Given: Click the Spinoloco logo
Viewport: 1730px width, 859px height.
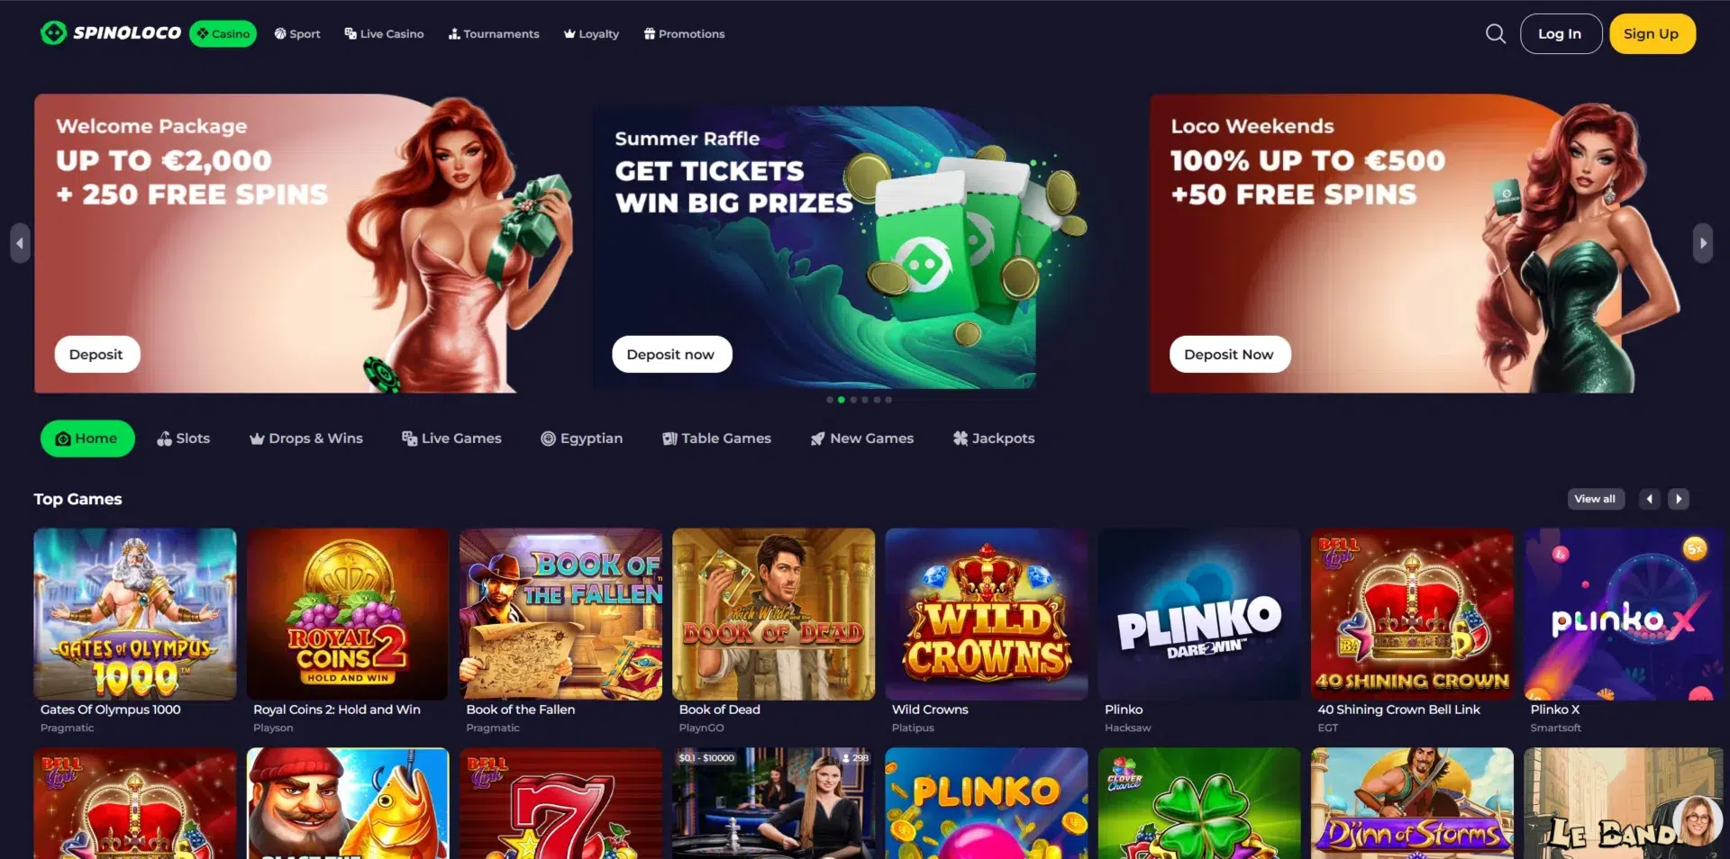Looking at the screenshot, I should 111,33.
